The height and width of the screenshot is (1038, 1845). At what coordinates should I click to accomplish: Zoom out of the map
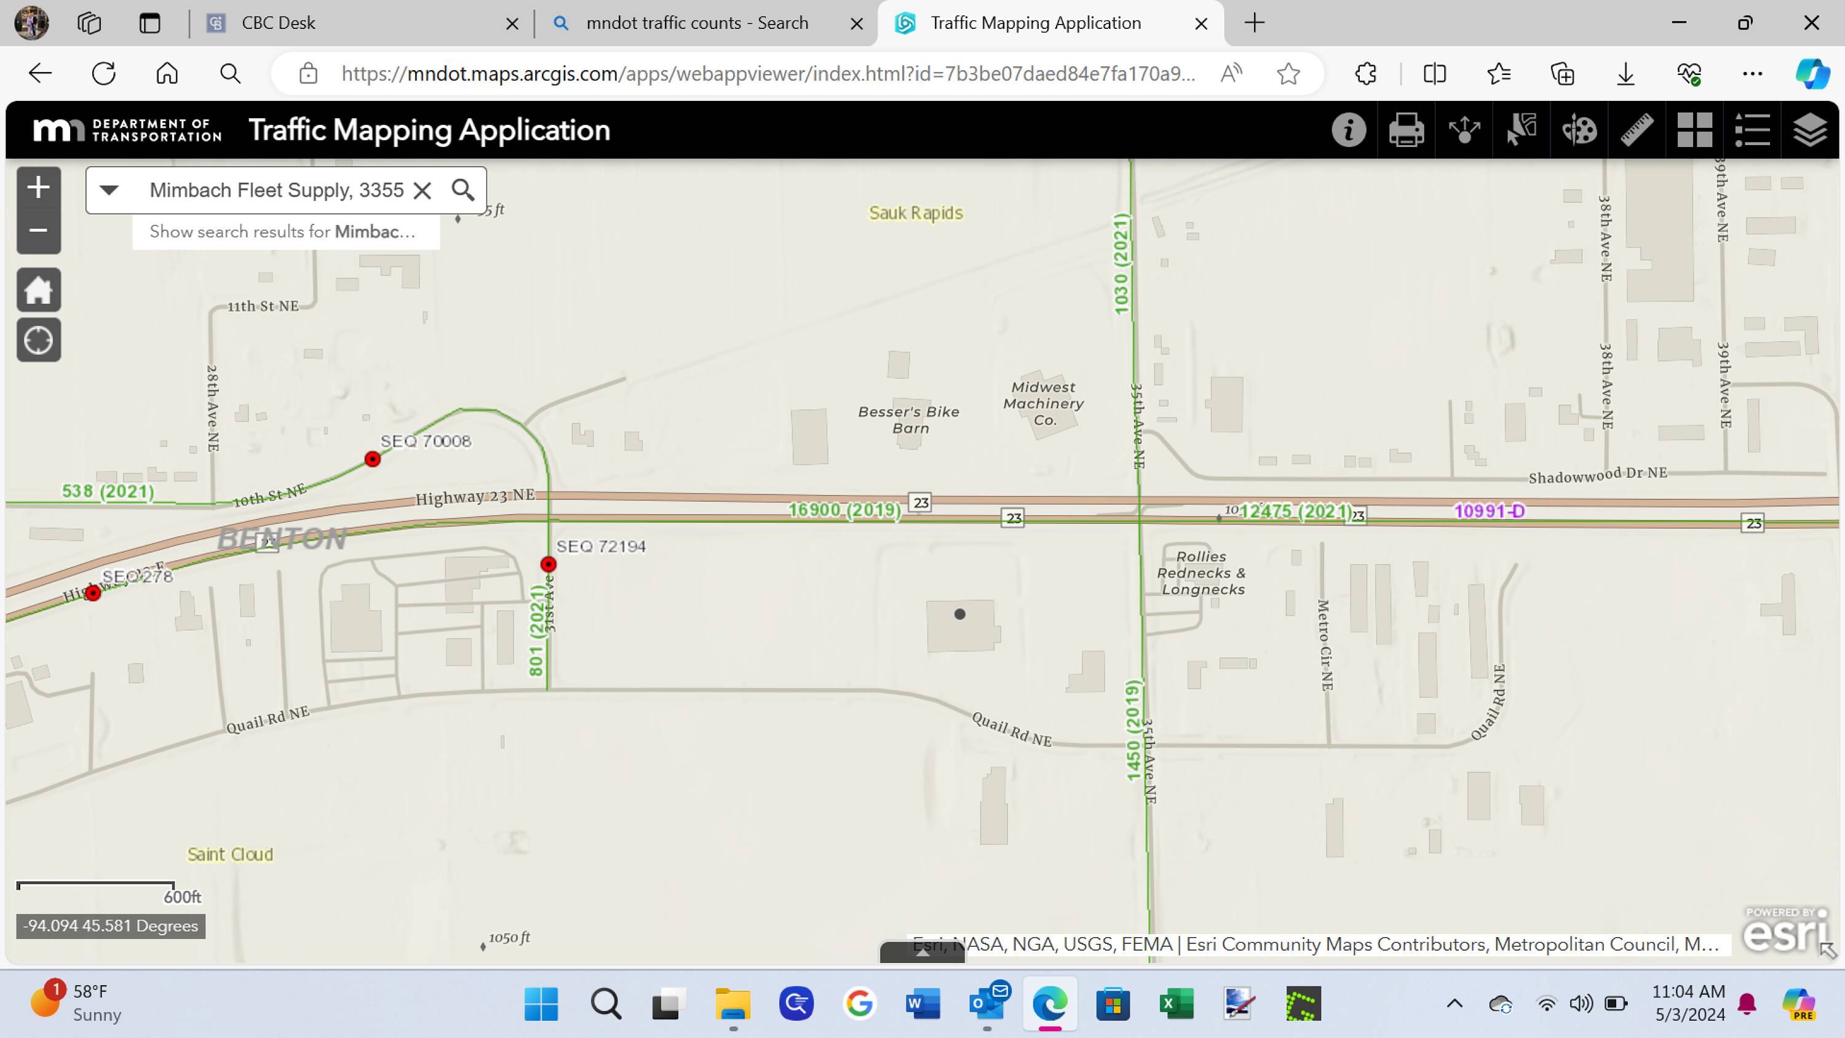[38, 231]
